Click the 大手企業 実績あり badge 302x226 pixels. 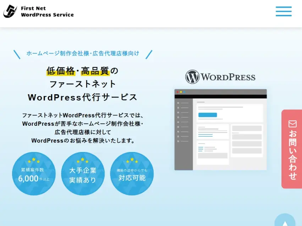point(83,174)
